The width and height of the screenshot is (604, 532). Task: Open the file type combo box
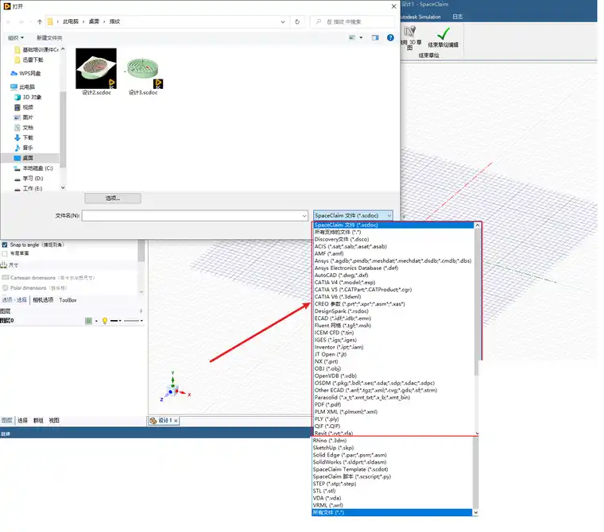tap(353, 215)
